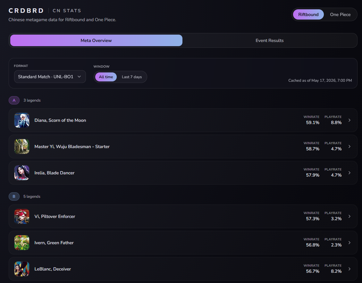Viewport: 362px width, 283px height.
Task: Click Master Yi Wuju Bladesman portrait icon
Action: click(x=22, y=146)
